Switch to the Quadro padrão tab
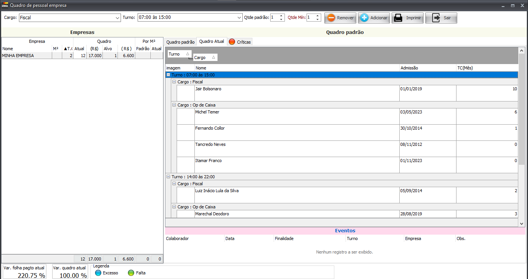 click(181, 42)
